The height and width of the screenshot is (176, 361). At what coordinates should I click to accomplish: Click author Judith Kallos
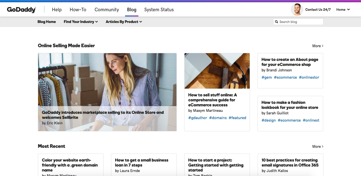point(277,171)
